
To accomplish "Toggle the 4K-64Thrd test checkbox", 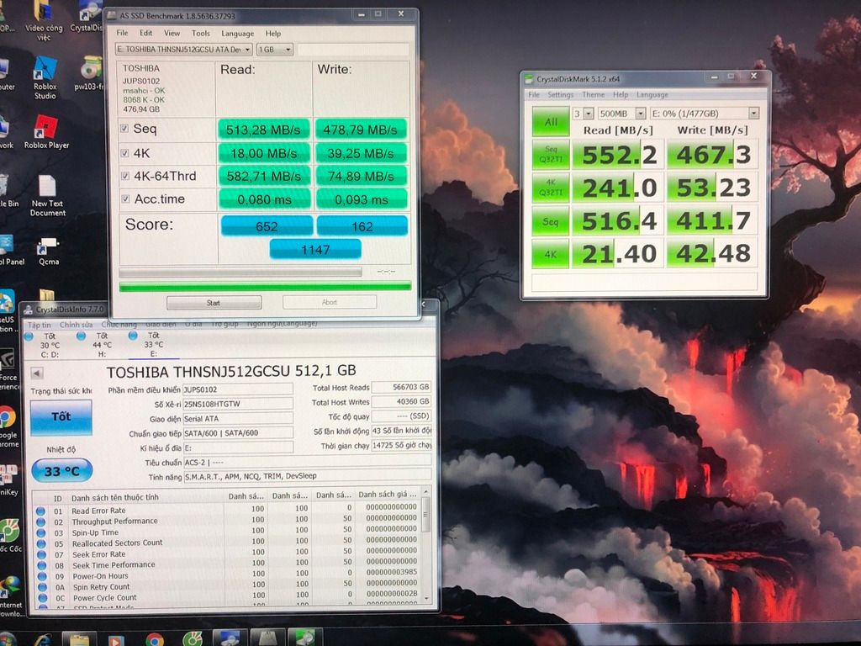I will pos(125,176).
